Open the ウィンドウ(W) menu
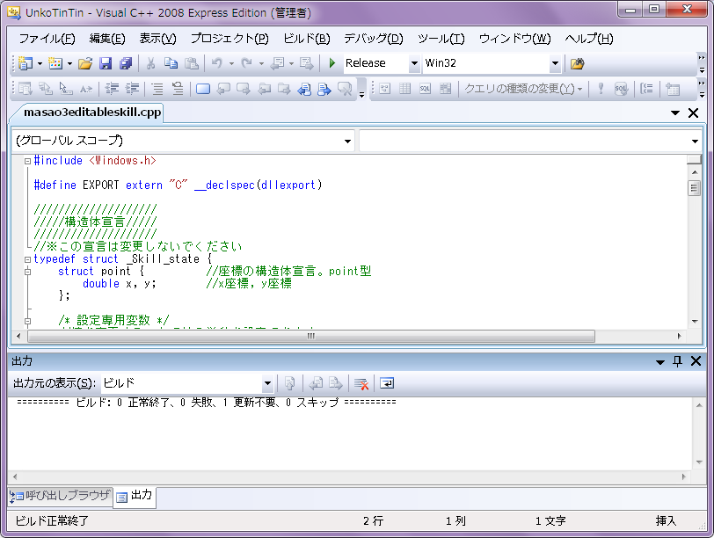This screenshot has height=538, width=714. [514, 39]
